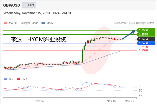Viewport: 157px width, 106px height.
Task: Select the 1.2525 resistance price tag
Action: [146, 34]
